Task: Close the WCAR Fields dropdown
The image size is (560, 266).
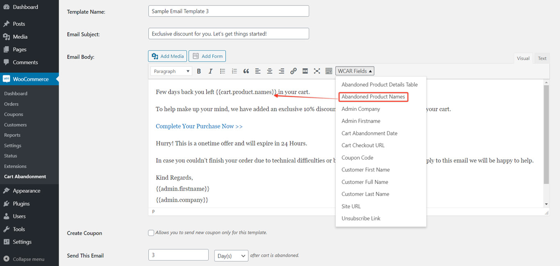Action: coord(355,71)
